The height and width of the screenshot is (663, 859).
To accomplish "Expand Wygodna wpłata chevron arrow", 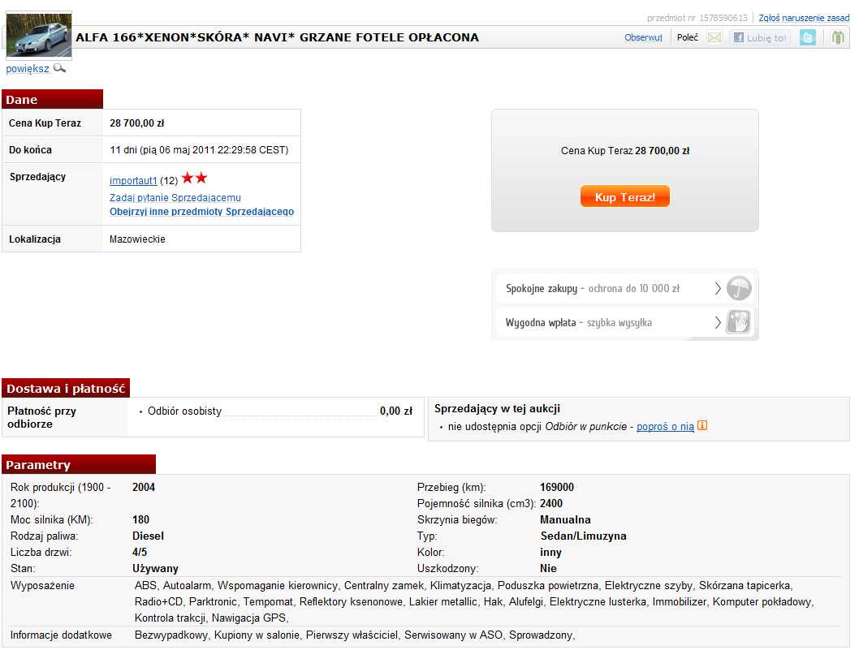I will click(718, 322).
